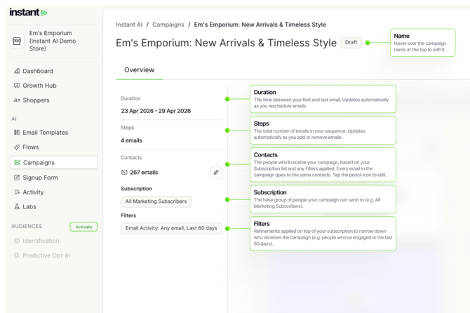Click the Shoppers people icon
Viewport: 470px width, 313px height.
pos(17,100)
